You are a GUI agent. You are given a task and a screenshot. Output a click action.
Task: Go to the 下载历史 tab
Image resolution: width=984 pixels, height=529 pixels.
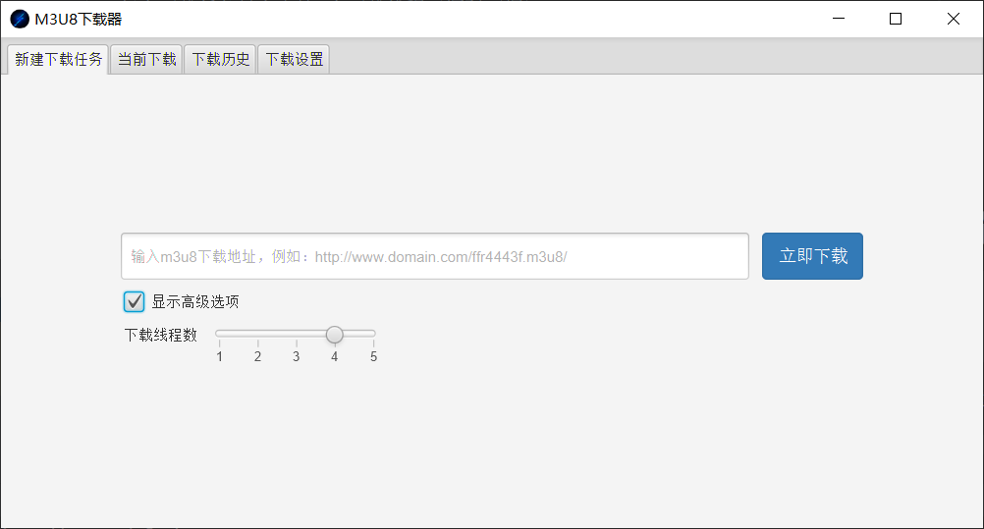[220, 59]
